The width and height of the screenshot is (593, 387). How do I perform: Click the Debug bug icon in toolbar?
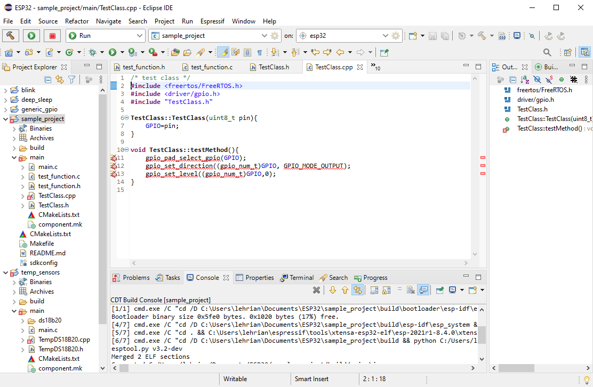point(92,52)
